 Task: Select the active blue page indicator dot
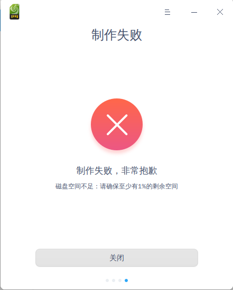[x=126, y=280]
